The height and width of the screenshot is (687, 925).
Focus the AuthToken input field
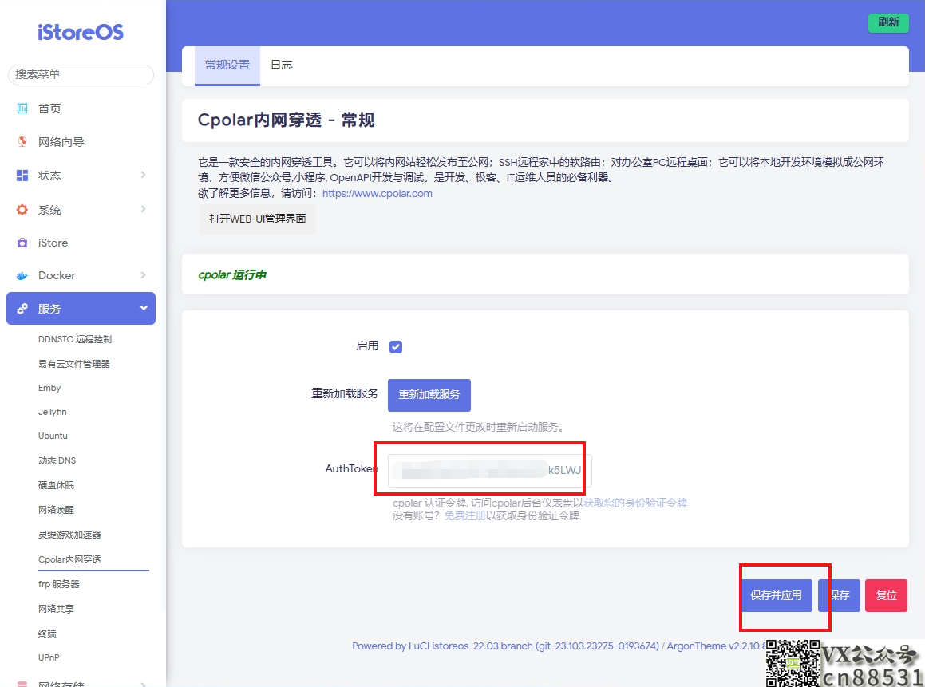pos(489,471)
